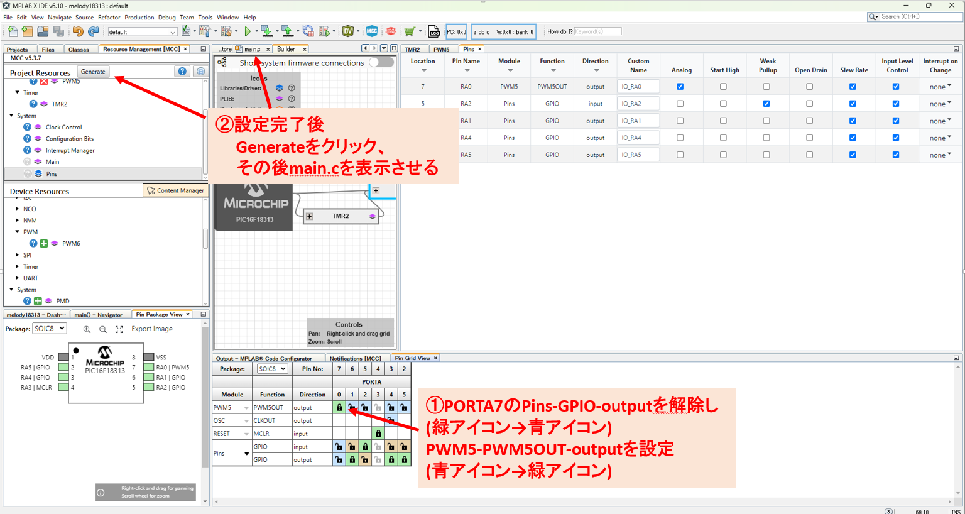
Task: Expand the NCO node in Device Resources
Action: (x=17, y=209)
